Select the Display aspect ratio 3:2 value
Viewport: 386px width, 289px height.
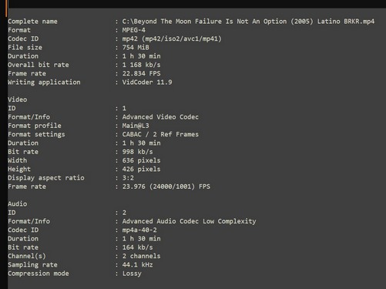point(128,178)
